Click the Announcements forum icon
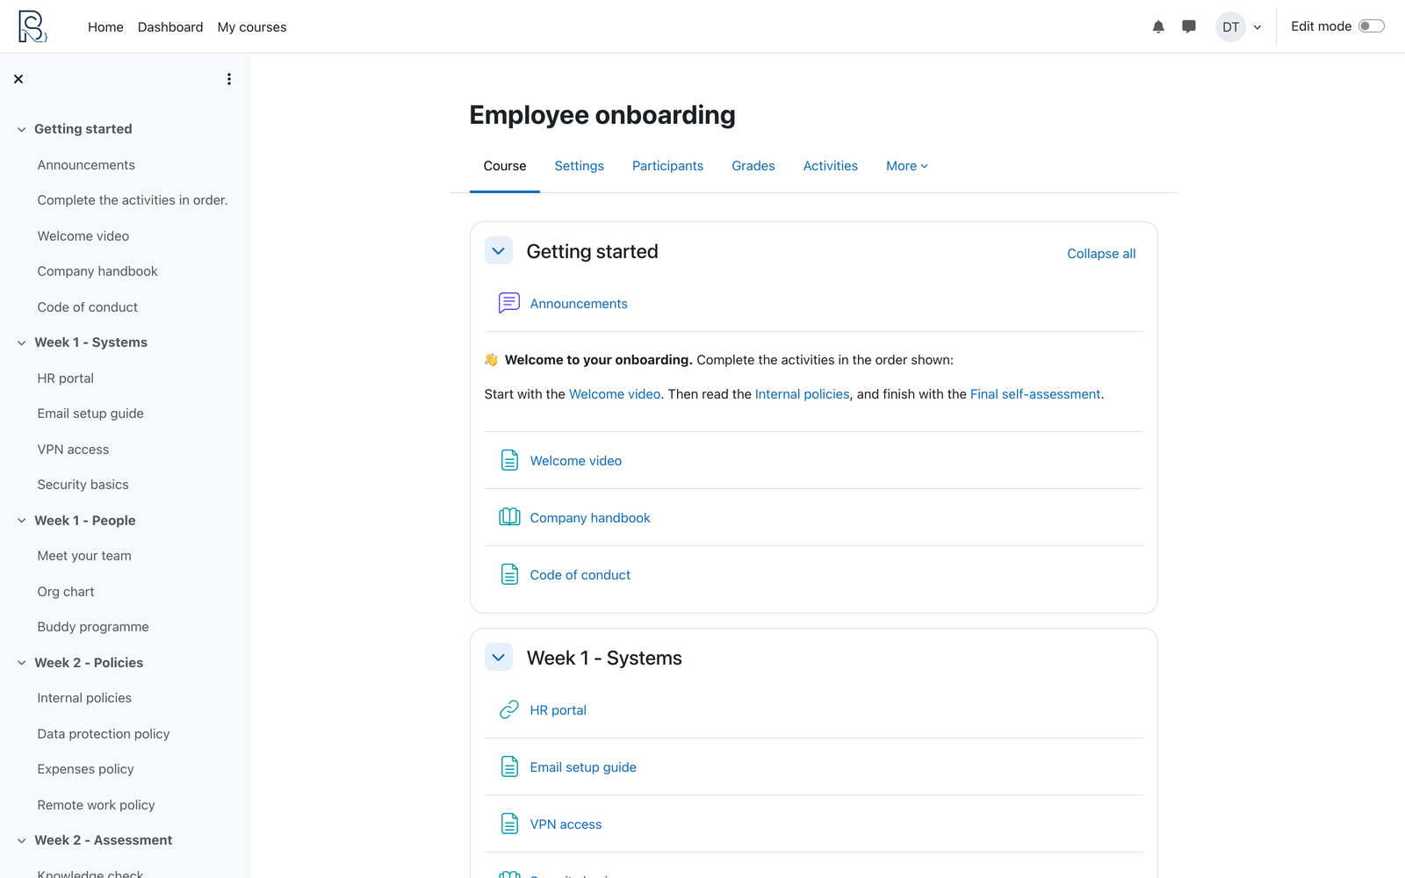Viewport: 1405px width, 878px height. [x=509, y=303]
